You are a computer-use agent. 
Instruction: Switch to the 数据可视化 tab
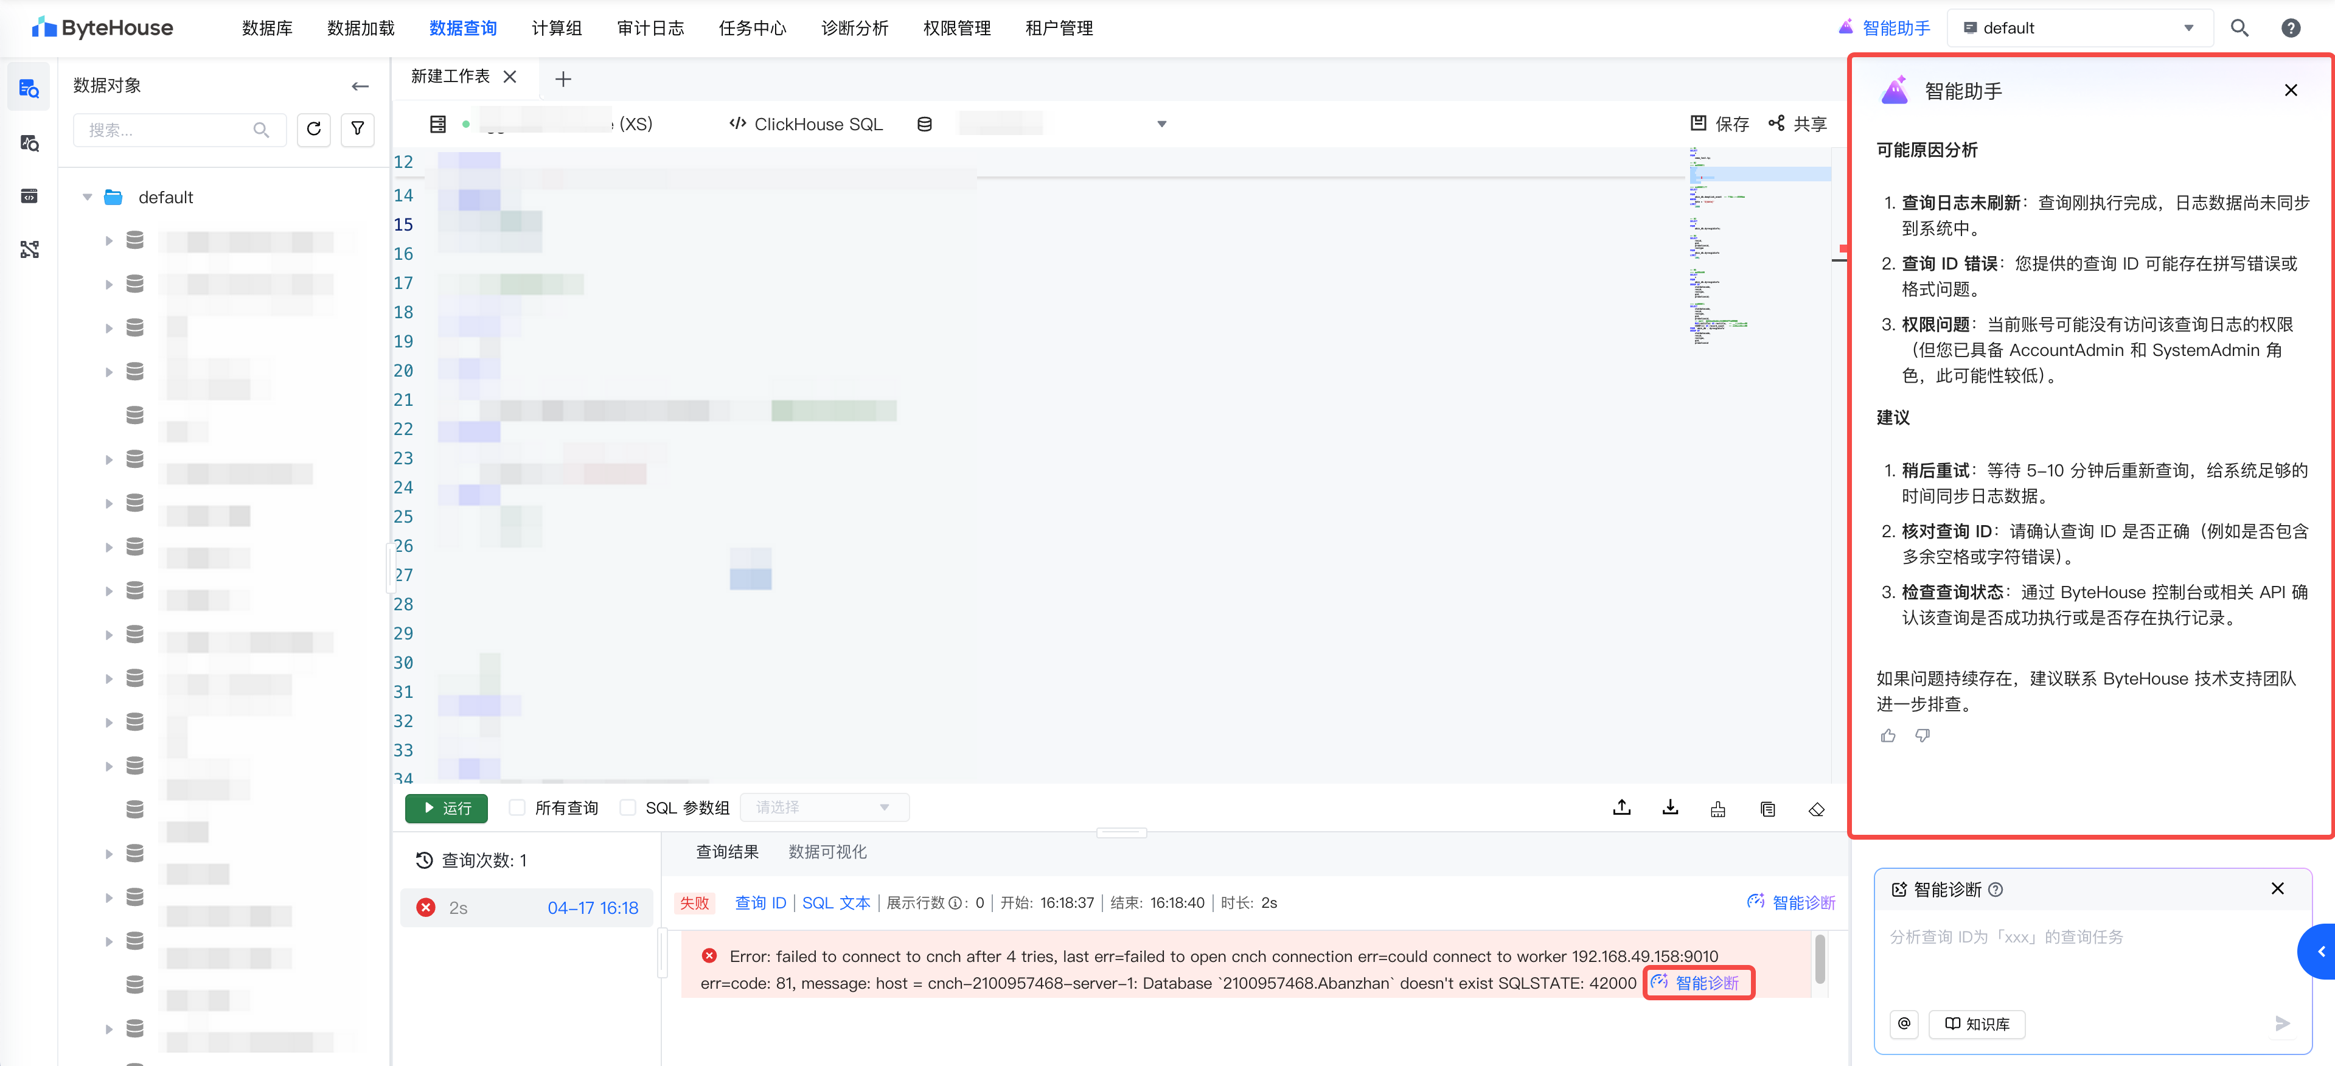click(x=827, y=851)
